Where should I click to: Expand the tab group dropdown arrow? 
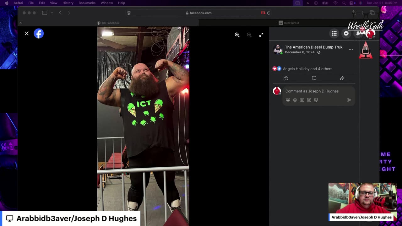coord(52,13)
